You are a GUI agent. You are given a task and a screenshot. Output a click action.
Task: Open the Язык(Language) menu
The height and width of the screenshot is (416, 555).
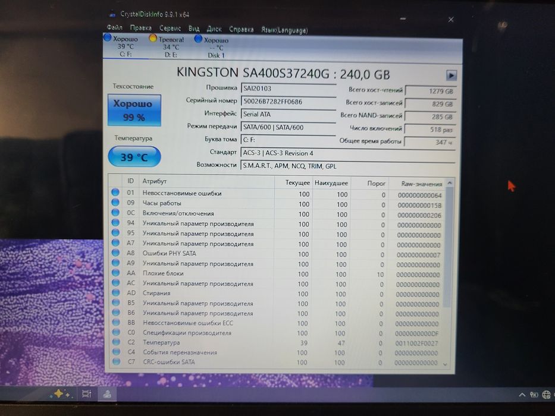284,30
